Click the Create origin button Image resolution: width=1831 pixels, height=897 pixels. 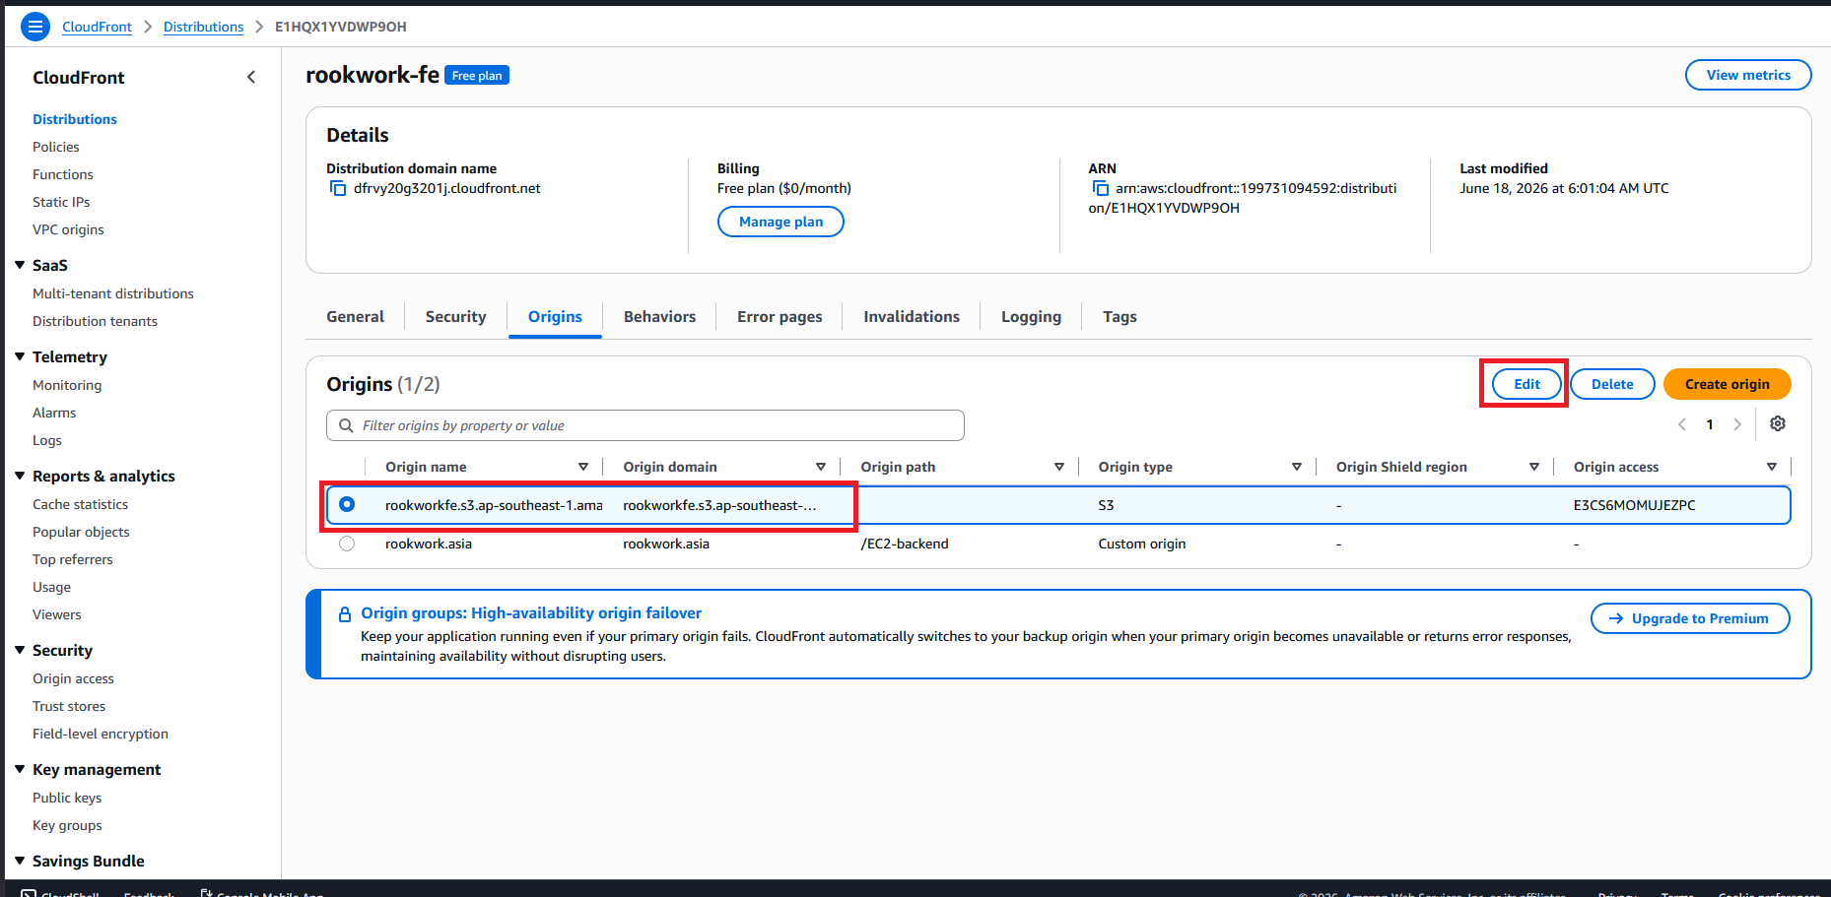[x=1727, y=384]
